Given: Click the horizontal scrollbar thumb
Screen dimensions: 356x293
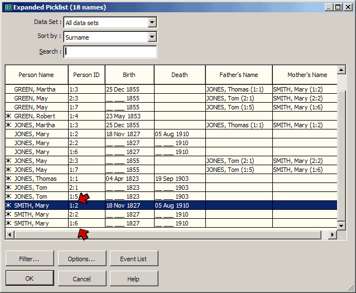Looking at the screenshot, I should pos(168,234).
